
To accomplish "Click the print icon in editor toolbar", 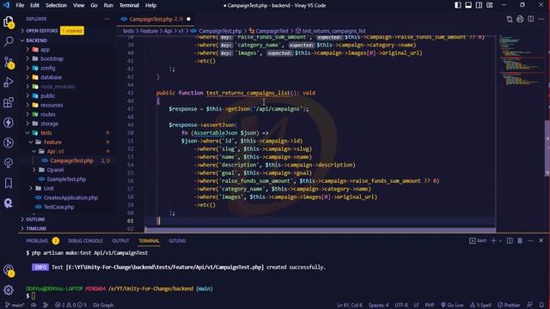I will [x=520, y=19].
